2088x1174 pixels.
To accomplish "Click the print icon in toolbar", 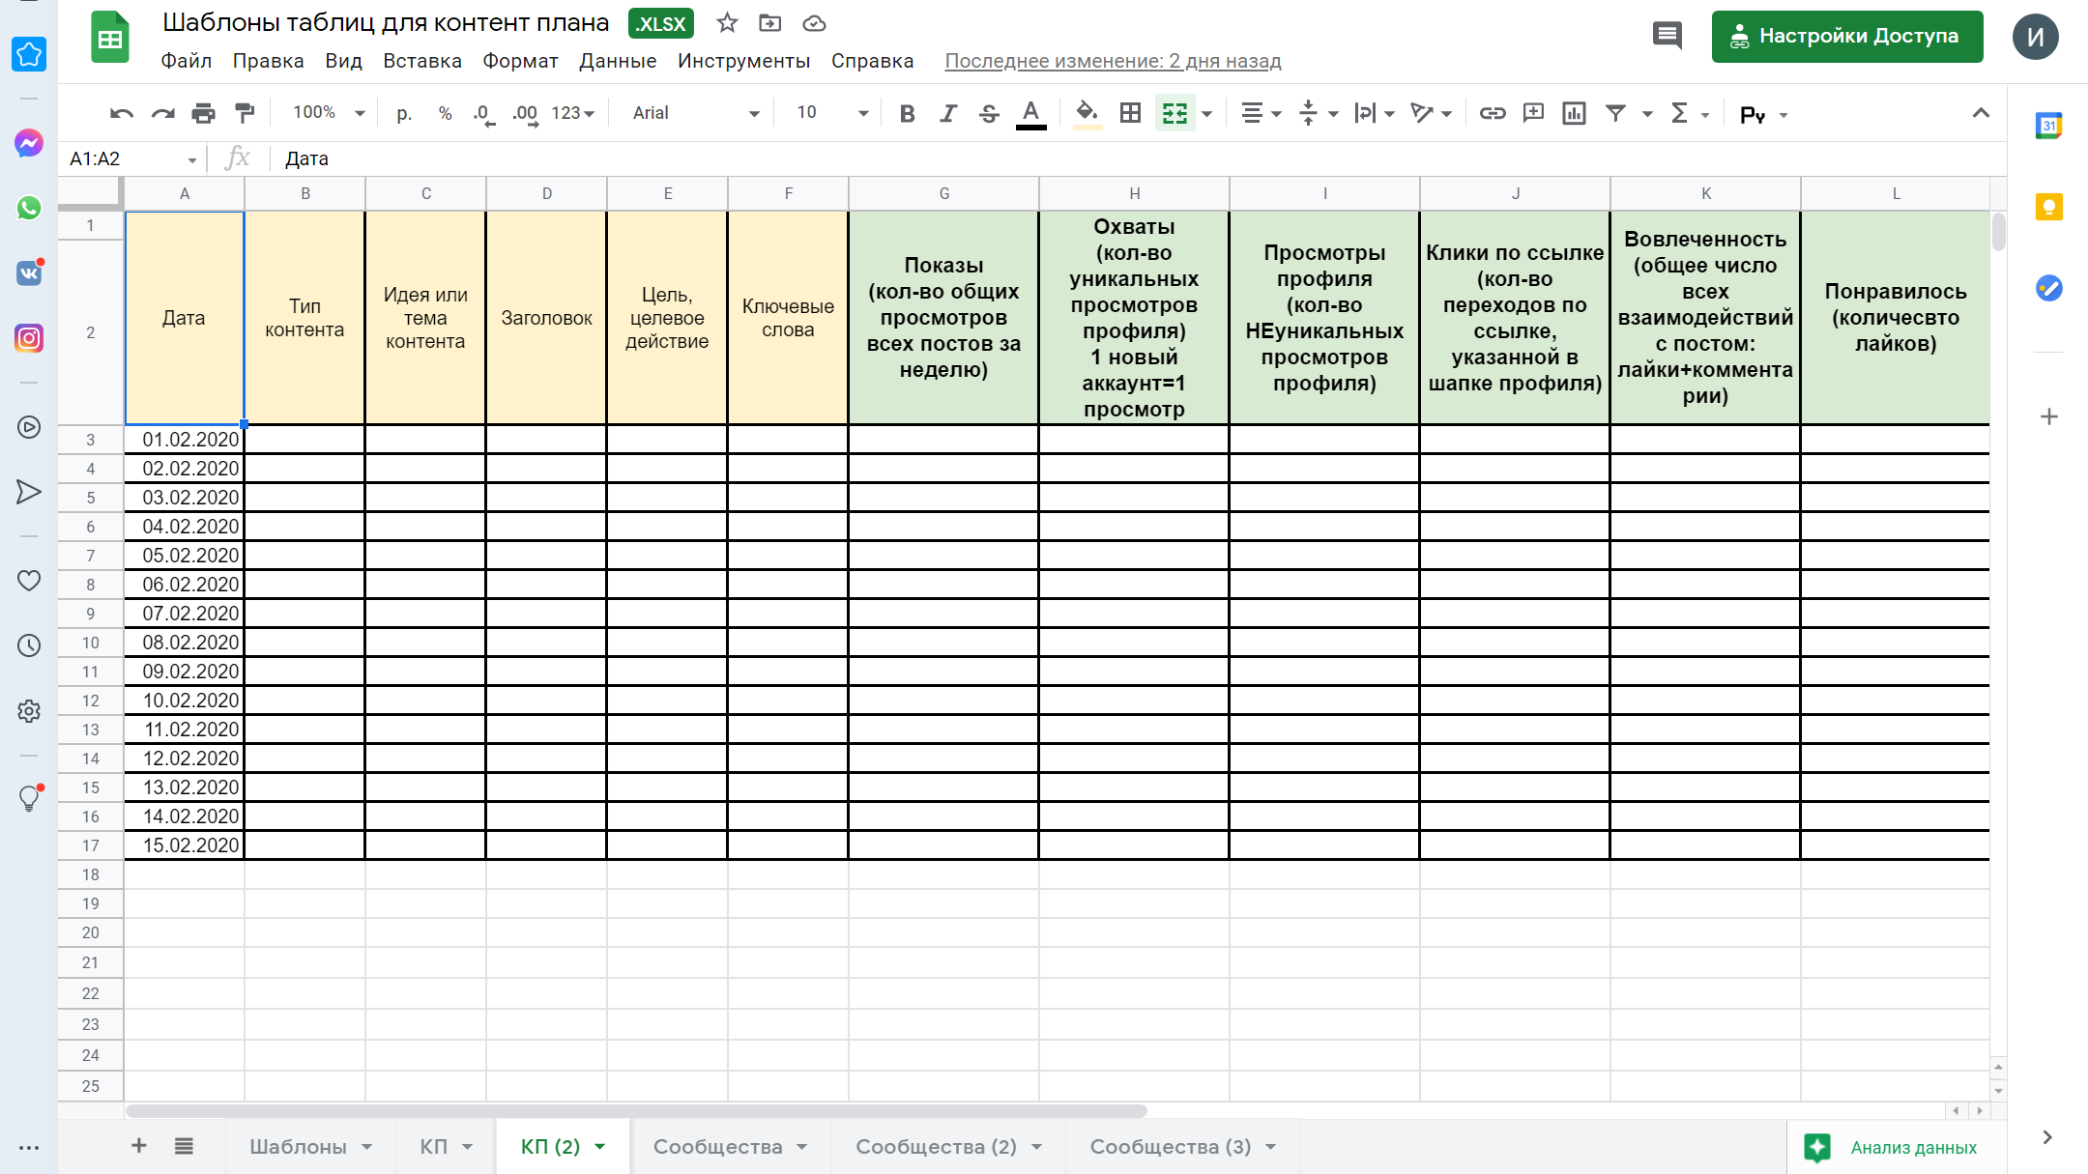I will [x=203, y=113].
